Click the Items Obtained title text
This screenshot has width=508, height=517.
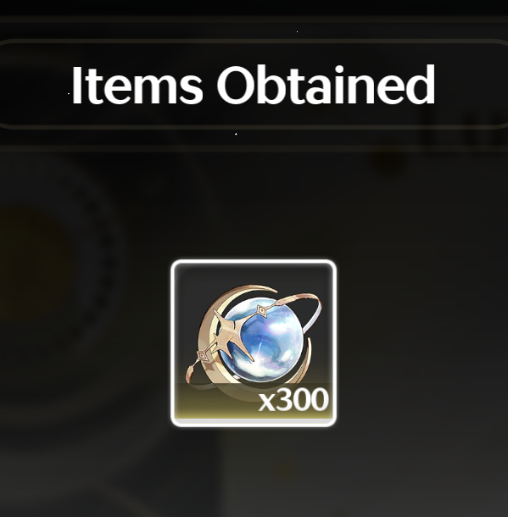[254, 85]
